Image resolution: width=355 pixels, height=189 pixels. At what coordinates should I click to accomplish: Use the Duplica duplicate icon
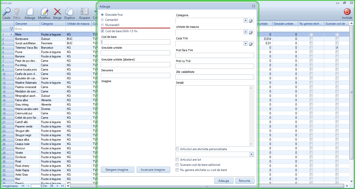click(x=70, y=13)
